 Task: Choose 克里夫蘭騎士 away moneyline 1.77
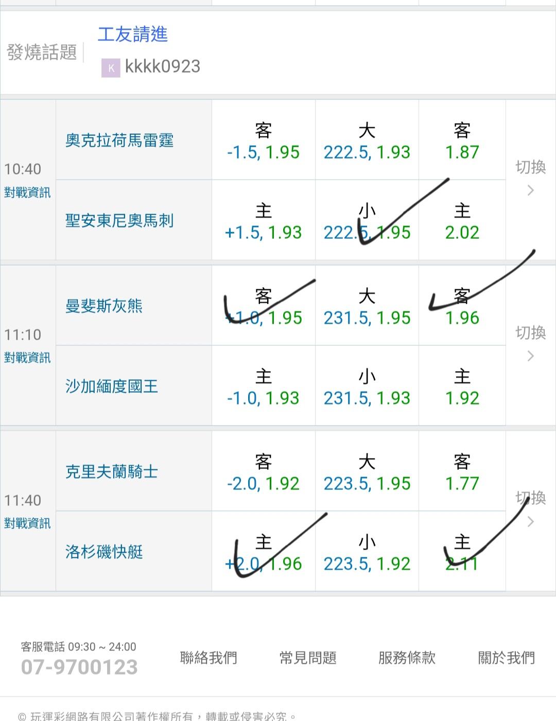tap(462, 472)
